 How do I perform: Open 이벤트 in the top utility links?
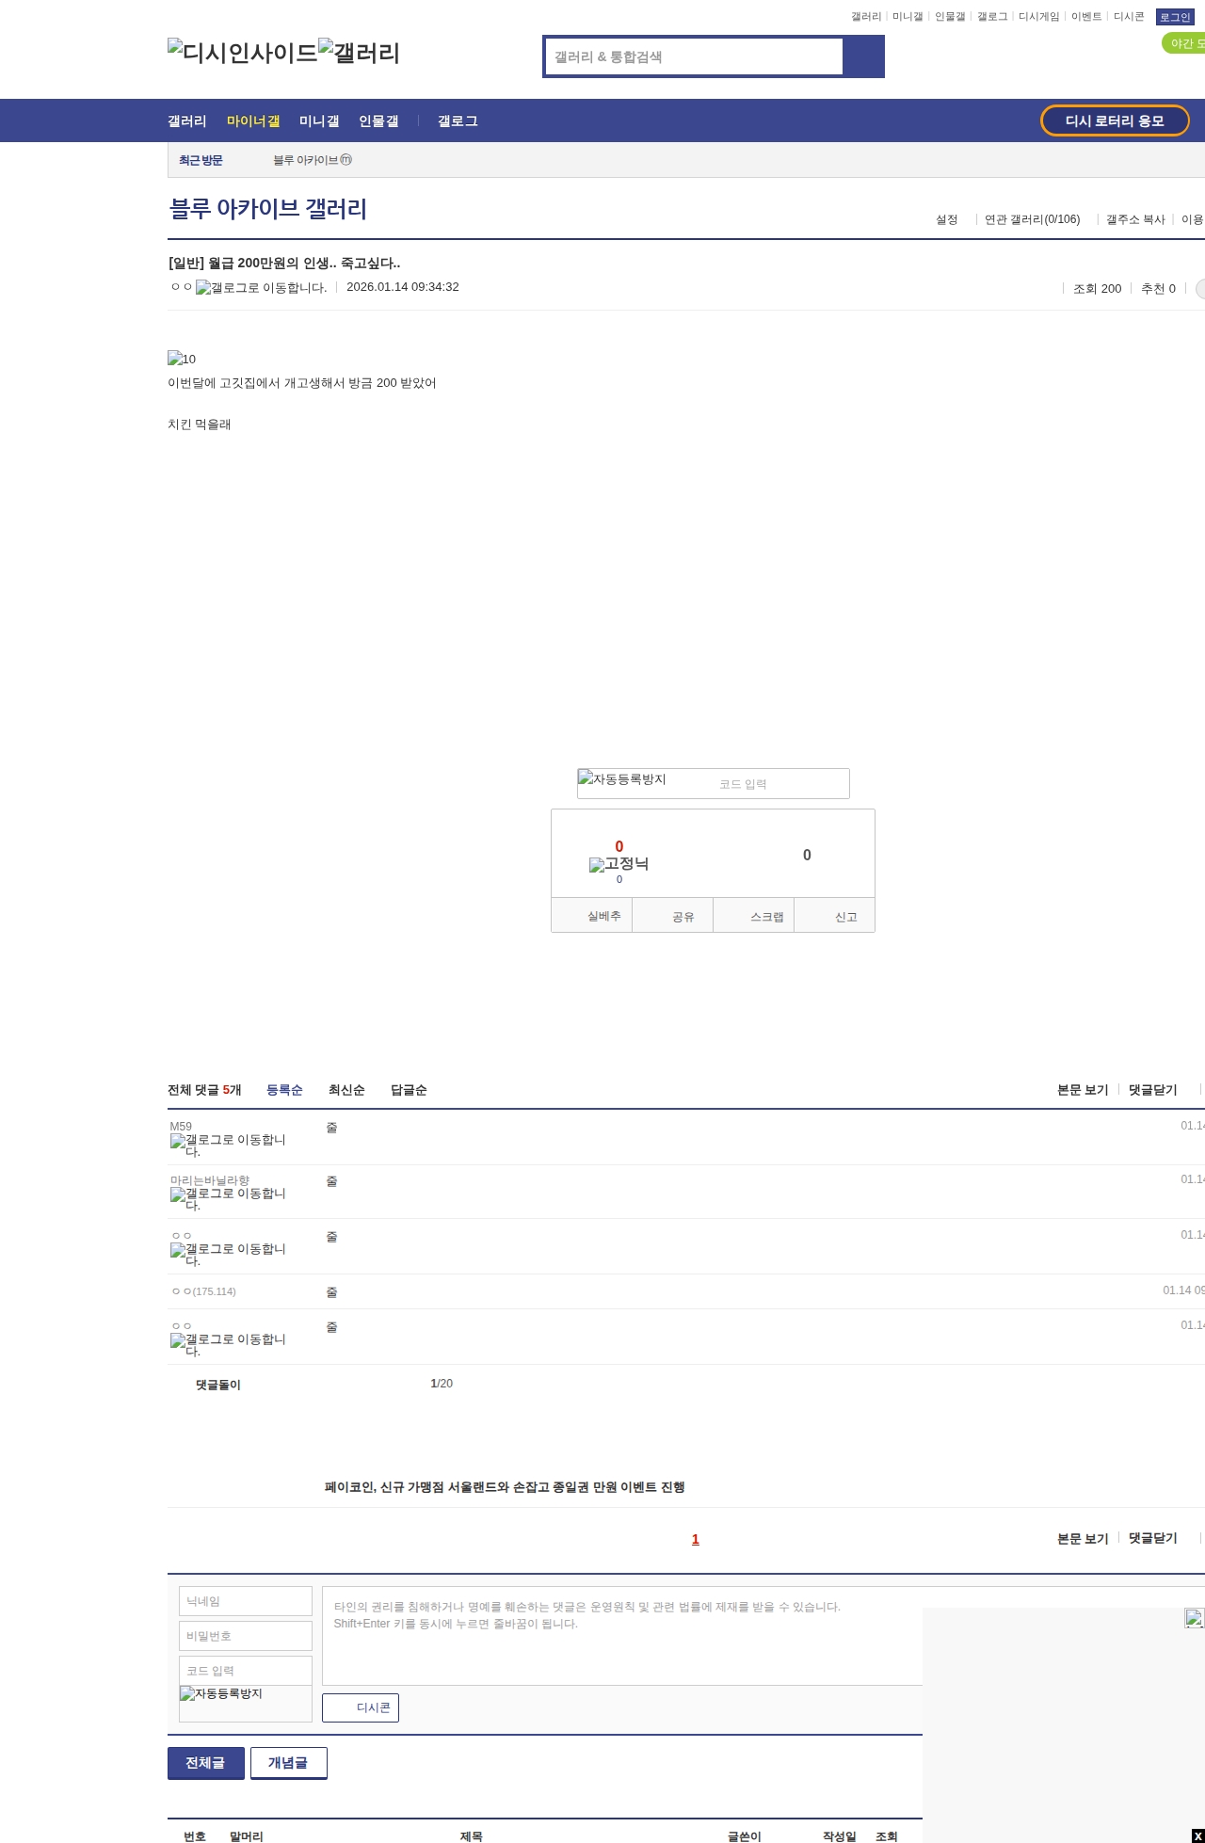(1086, 17)
